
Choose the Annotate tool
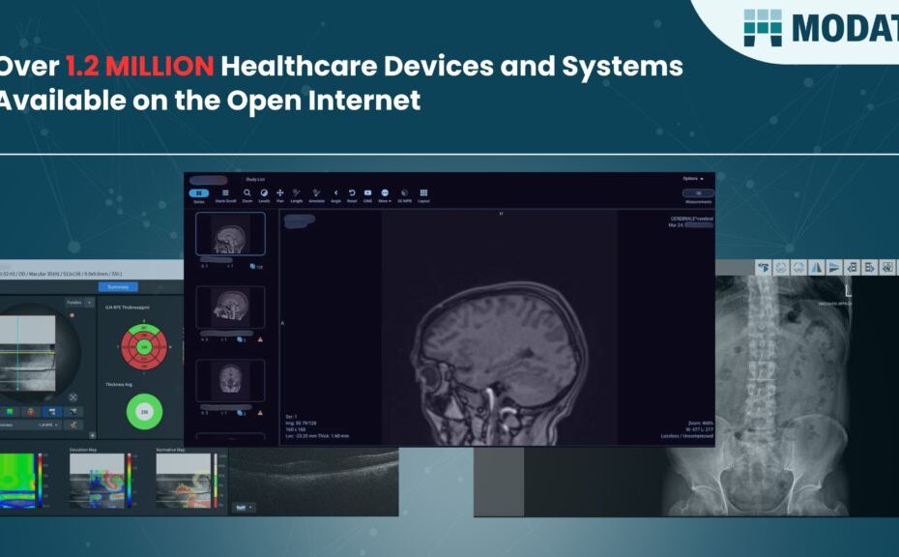316,195
